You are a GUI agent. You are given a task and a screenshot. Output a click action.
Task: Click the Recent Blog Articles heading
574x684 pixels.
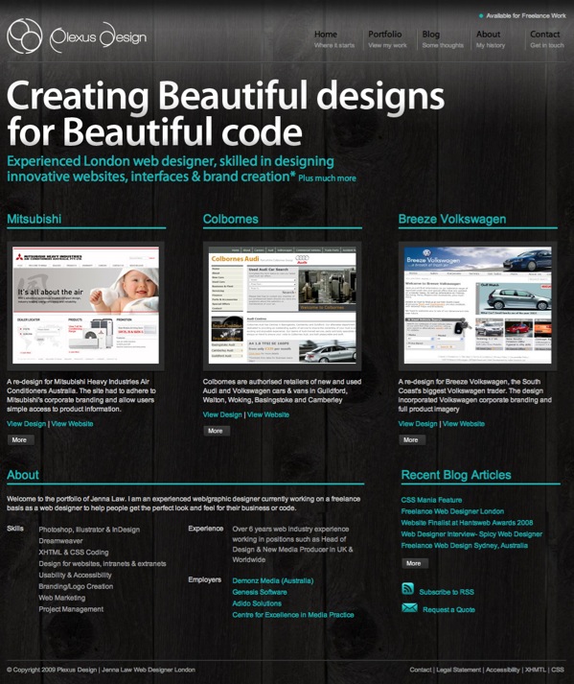(x=456, y=475)
